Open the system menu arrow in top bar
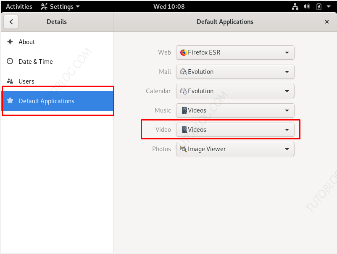Image resolution: width=337 pixels, height=254 pixels. [x=329, y=6]
